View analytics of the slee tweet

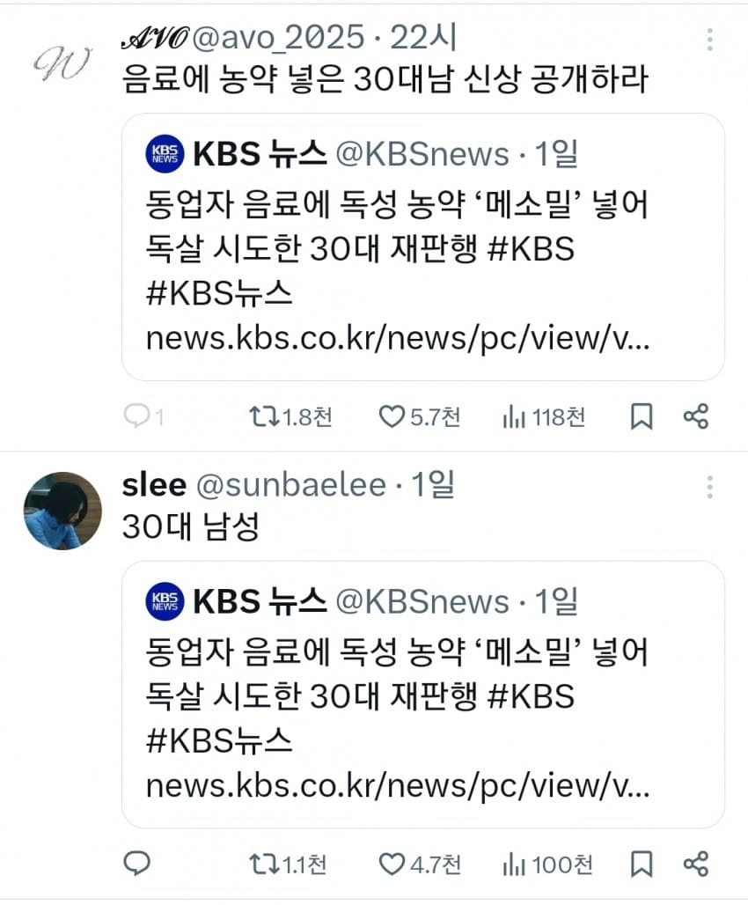[514, 864]
